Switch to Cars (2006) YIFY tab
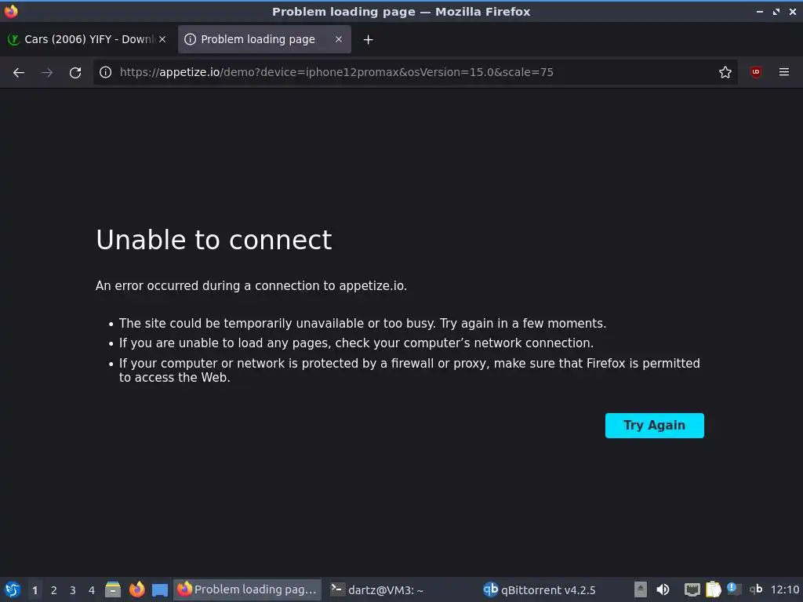The image size is (803, 602). pyautogui.click(x=88, y=39)
